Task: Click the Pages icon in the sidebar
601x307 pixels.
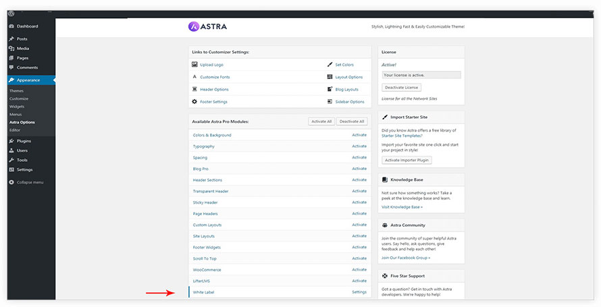Action: (x=11, y=58)
